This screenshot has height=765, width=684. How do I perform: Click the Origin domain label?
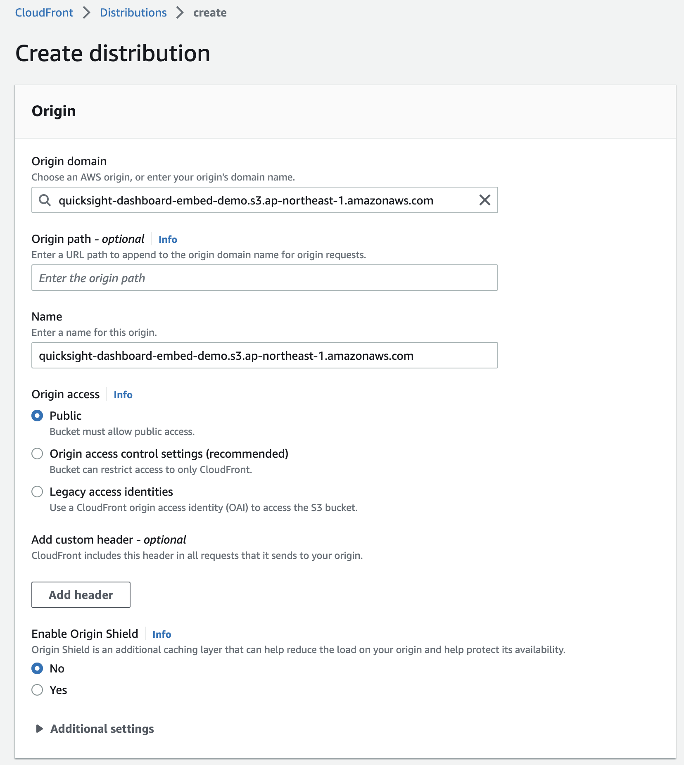pyautogui.click(x=69, y=161)
